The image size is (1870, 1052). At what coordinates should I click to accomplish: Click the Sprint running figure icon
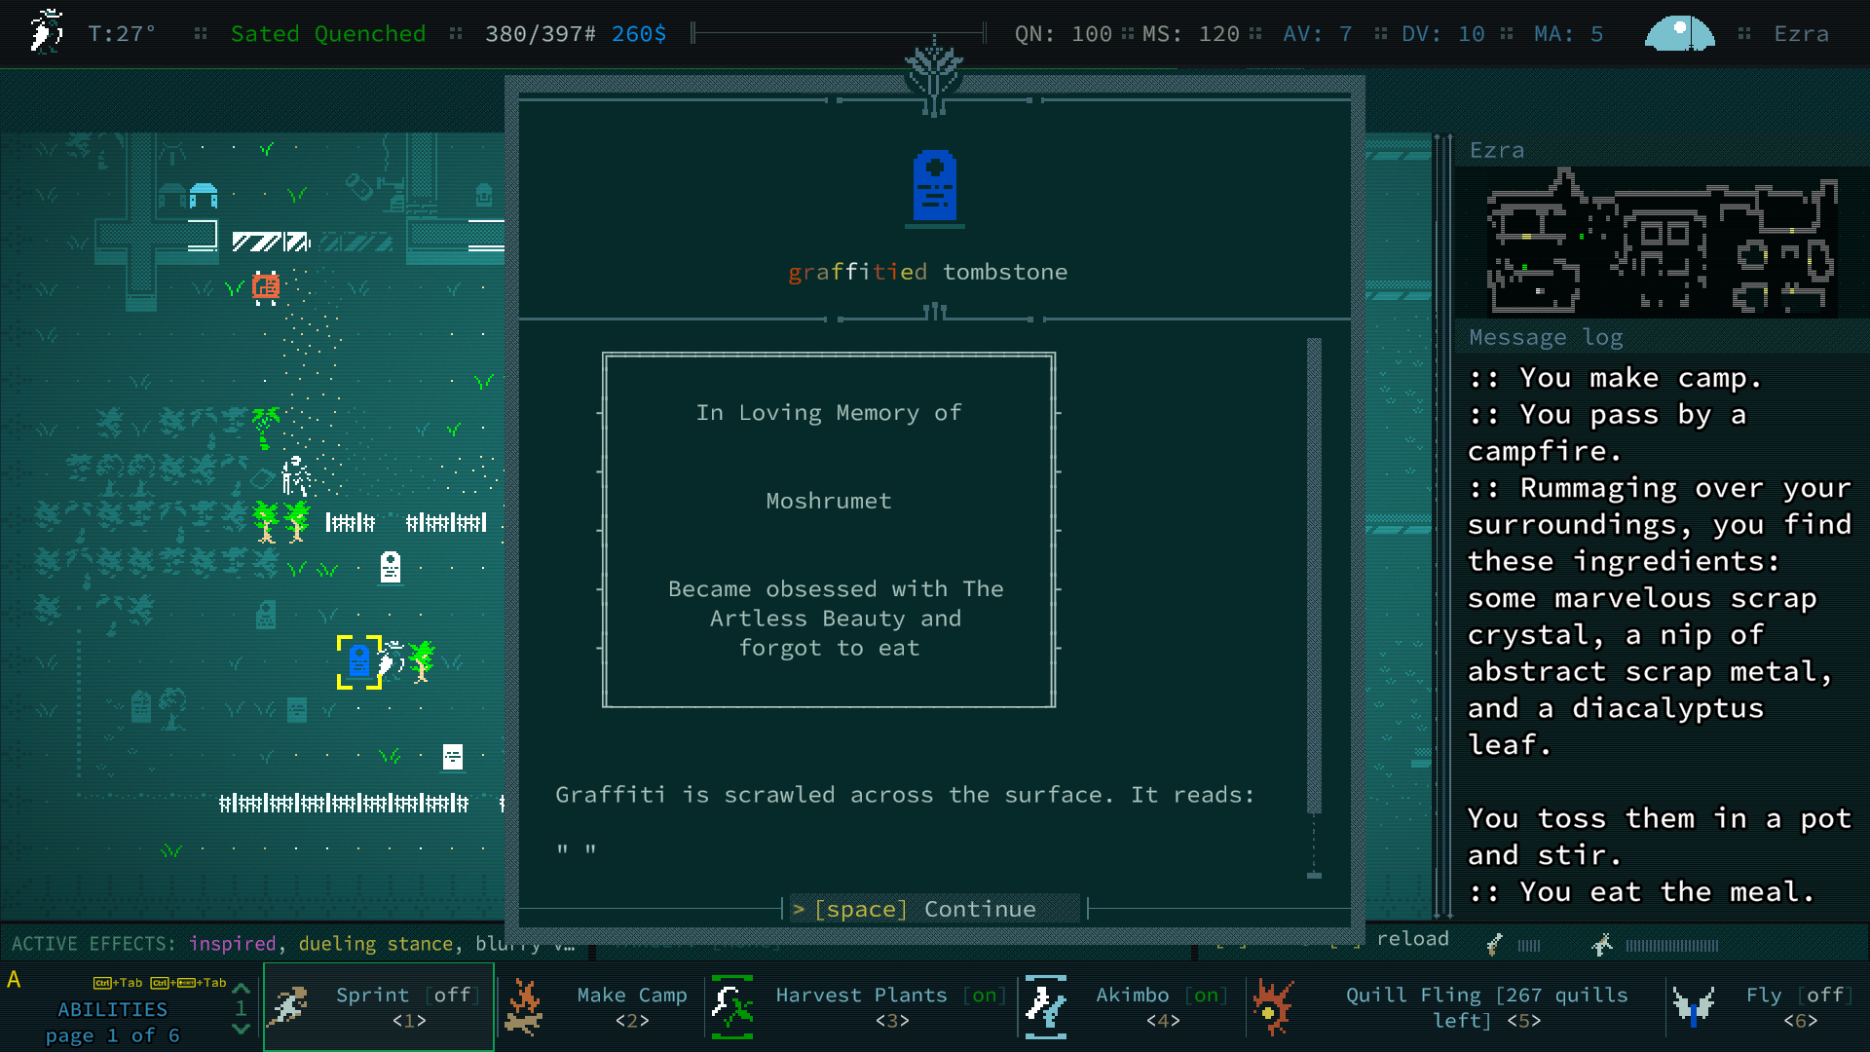(288, 1006)
